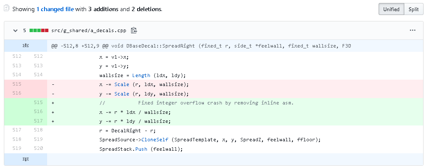Open the src/g_shared/a_decals.cpp file link
This screenshot has width=427, height=167.
(x=89, y=30)
